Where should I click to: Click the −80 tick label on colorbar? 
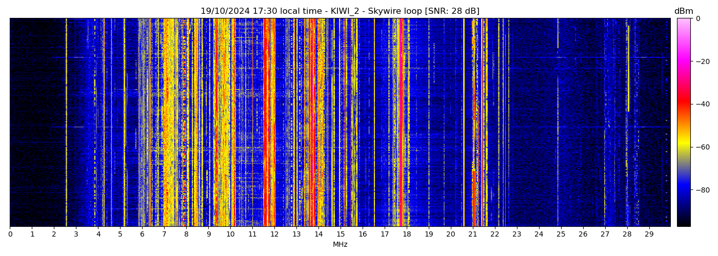[701, 190]
